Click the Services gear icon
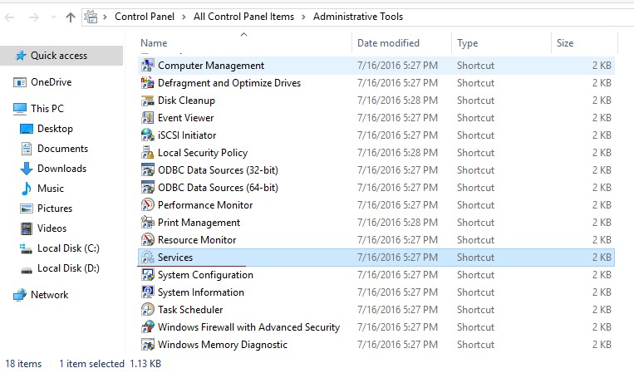 click(148, 258)
